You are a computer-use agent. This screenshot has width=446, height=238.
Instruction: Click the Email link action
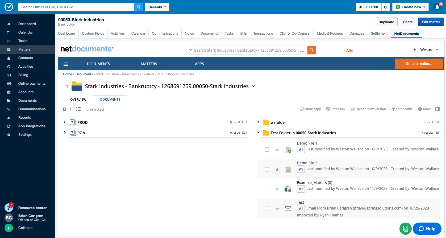[x=336, y=109]
